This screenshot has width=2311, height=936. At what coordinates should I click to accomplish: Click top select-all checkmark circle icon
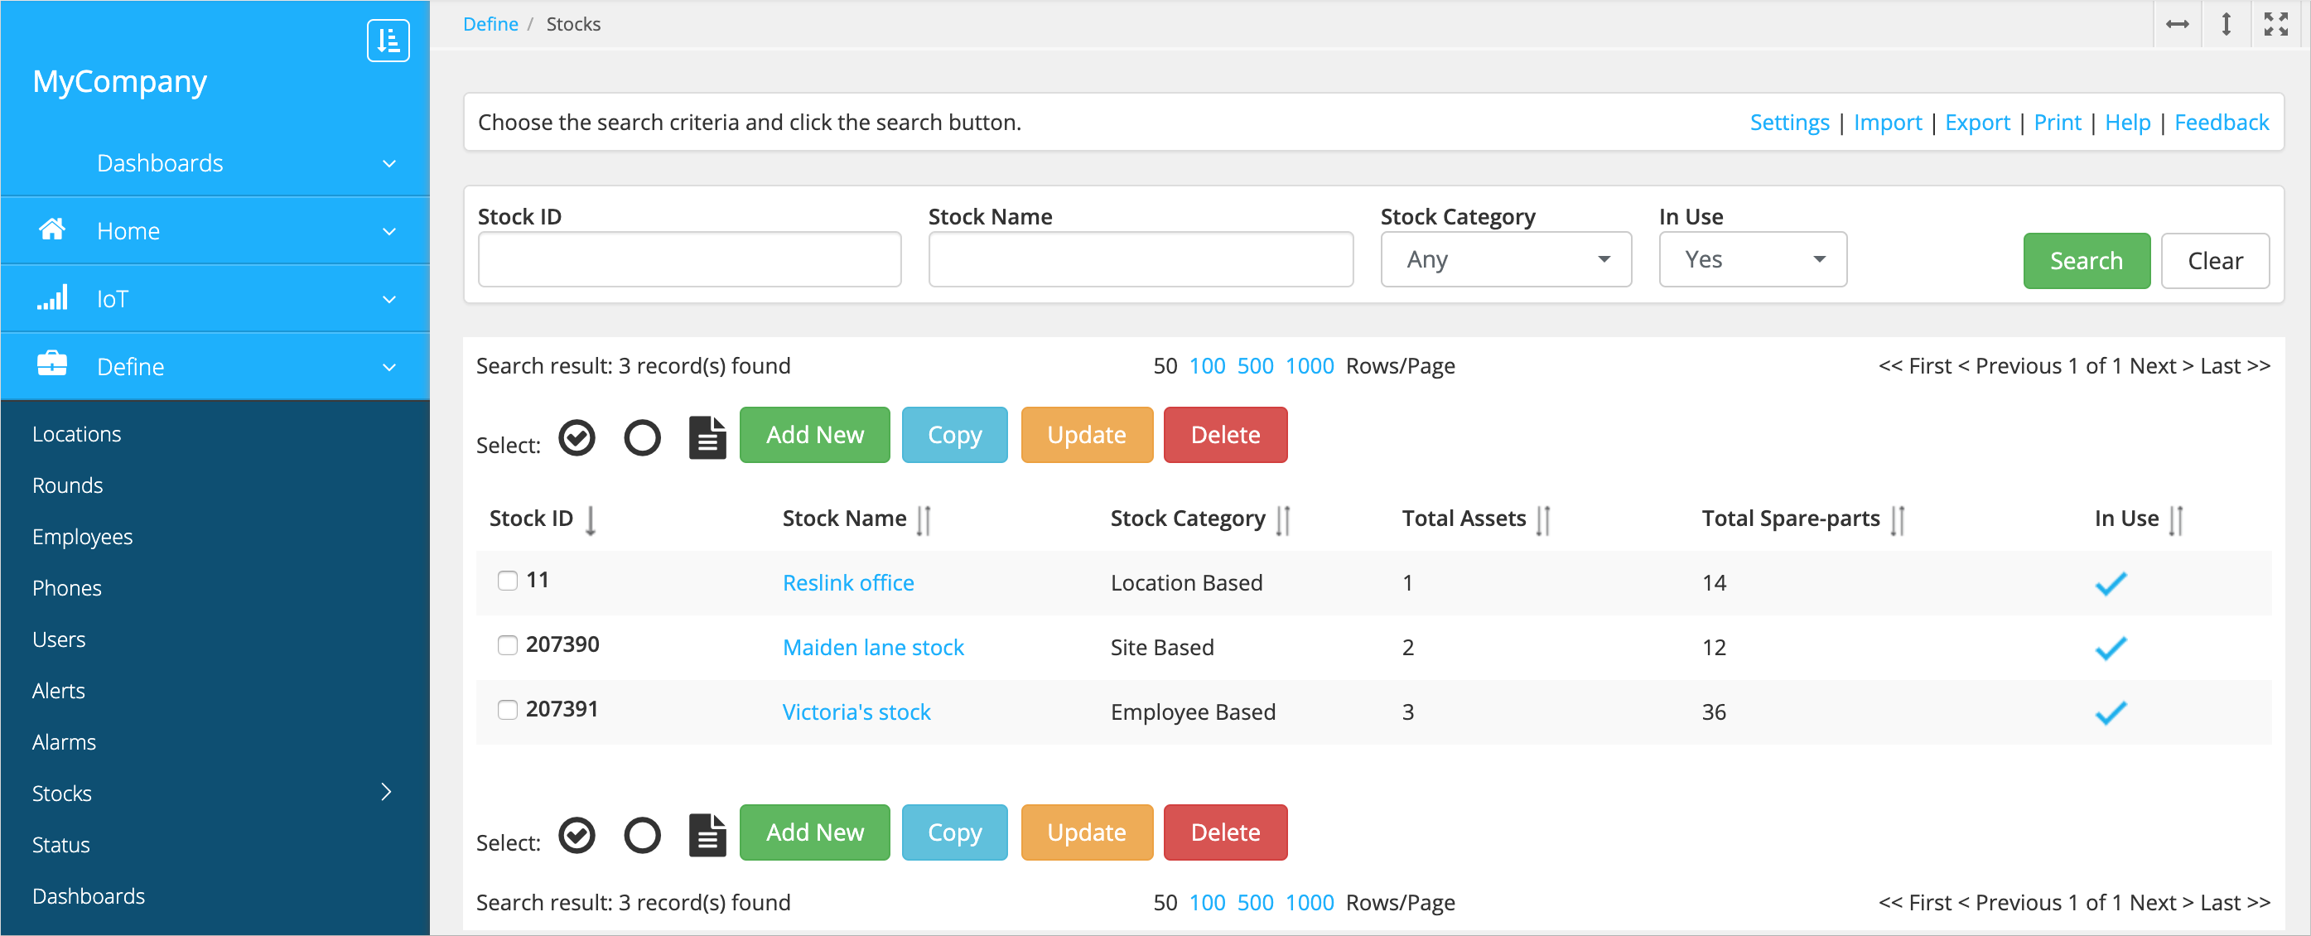577,438
